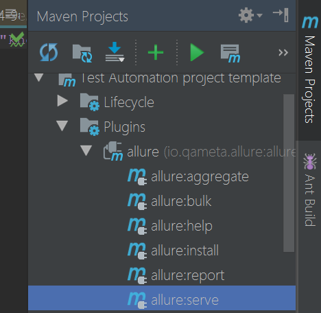
Task: Click the green plus Add Maven Projects icon
Action: click(x=156, y=52)
